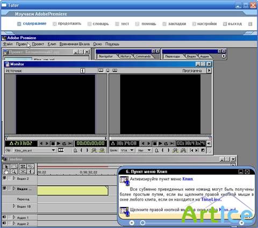Click the настройки tutor button
The width and height of the screenshot is (258, 228).
(x=205, y=24)
